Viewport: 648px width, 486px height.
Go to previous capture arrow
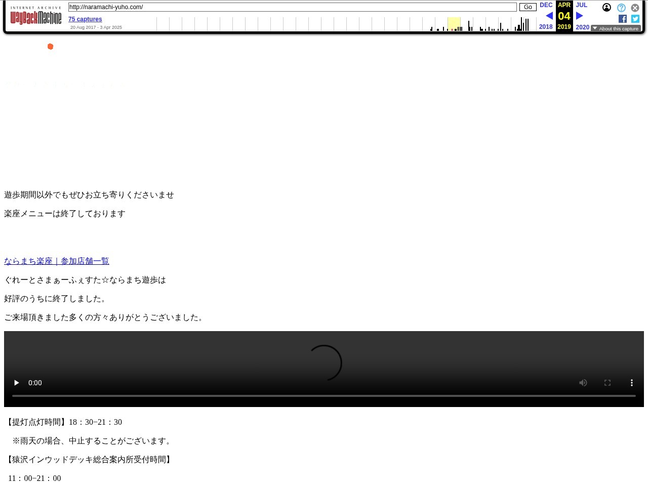point(549,16)
